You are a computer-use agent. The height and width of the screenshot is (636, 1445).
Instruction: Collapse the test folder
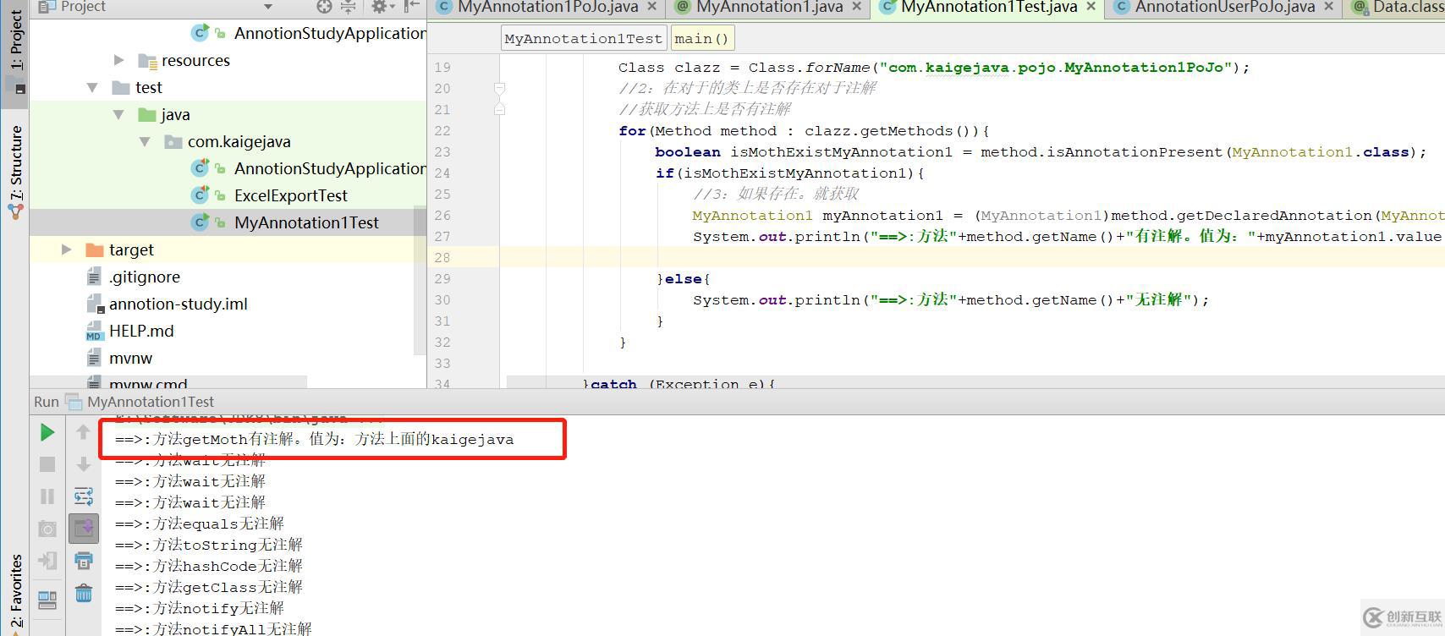click(x=92, y=87)
